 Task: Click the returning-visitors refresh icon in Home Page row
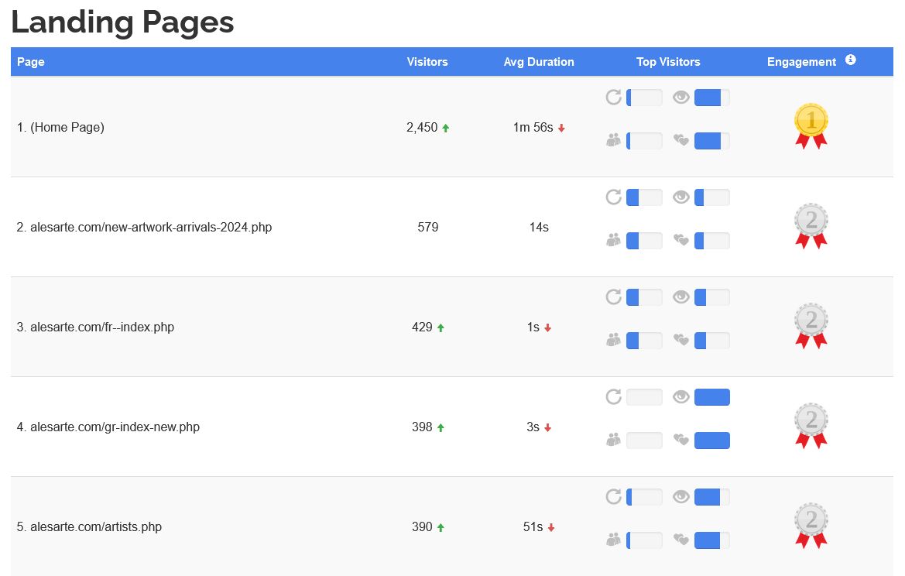(x=614, y=97)
